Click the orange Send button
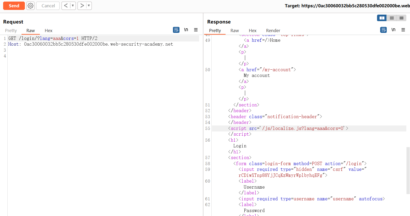The height and width of the screenshot is (216, 410). [14, 6]
